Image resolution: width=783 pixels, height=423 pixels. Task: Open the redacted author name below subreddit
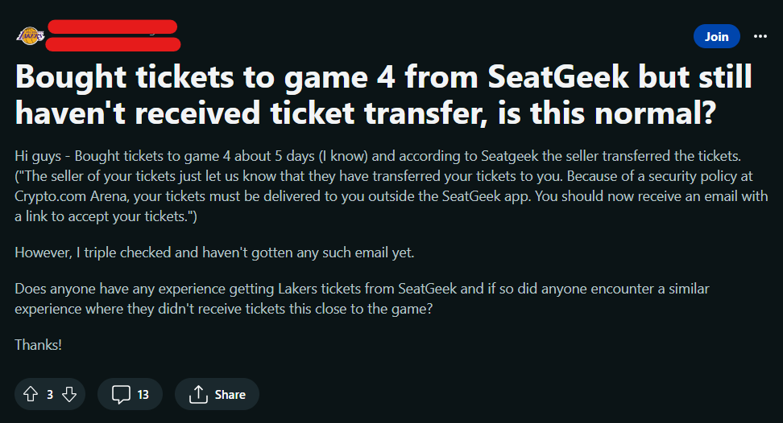113,44
